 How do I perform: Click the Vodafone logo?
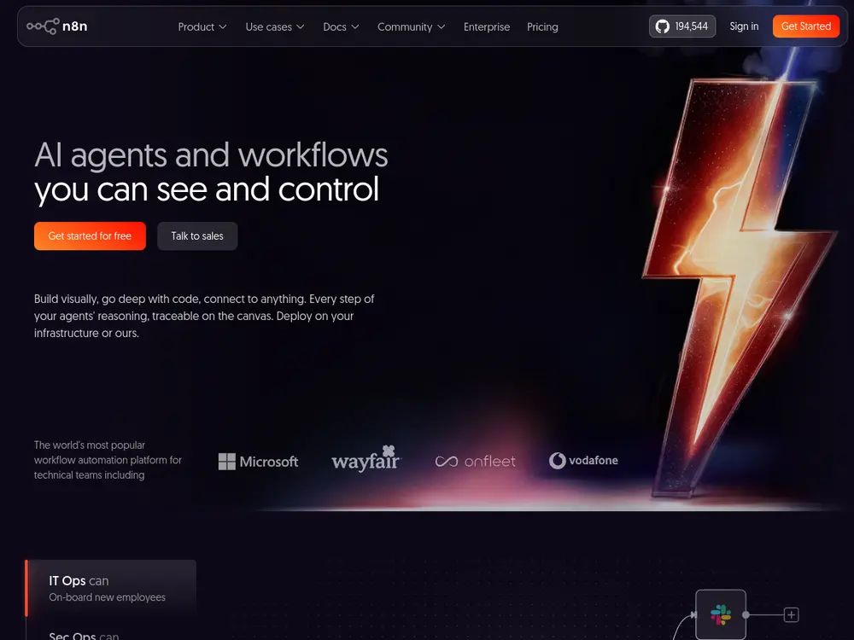tap(583, 461)
